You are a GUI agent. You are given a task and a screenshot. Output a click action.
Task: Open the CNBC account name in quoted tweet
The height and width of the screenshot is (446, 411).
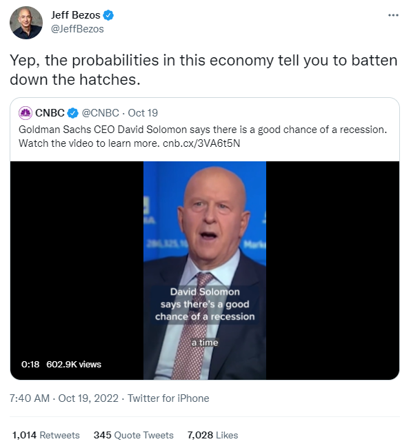click(x=50, y=113)
